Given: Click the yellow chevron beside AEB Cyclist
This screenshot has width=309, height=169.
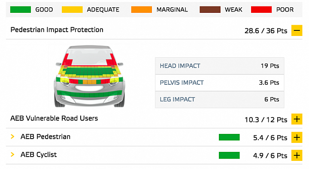Looking at the screenshot, I should point(12,154).
